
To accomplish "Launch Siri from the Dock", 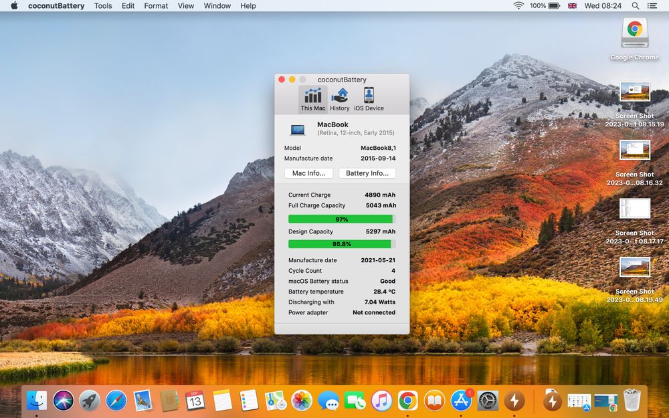I will (x=63, y=401).
